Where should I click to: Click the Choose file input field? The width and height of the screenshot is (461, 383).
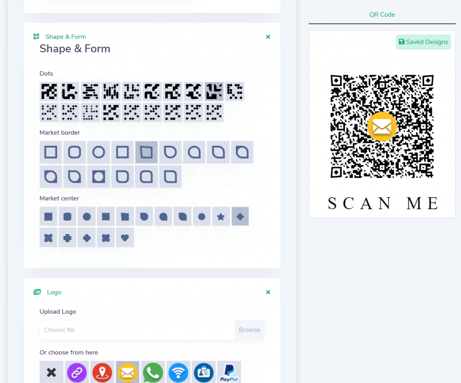pyautogui.click(x=137, y=330)
